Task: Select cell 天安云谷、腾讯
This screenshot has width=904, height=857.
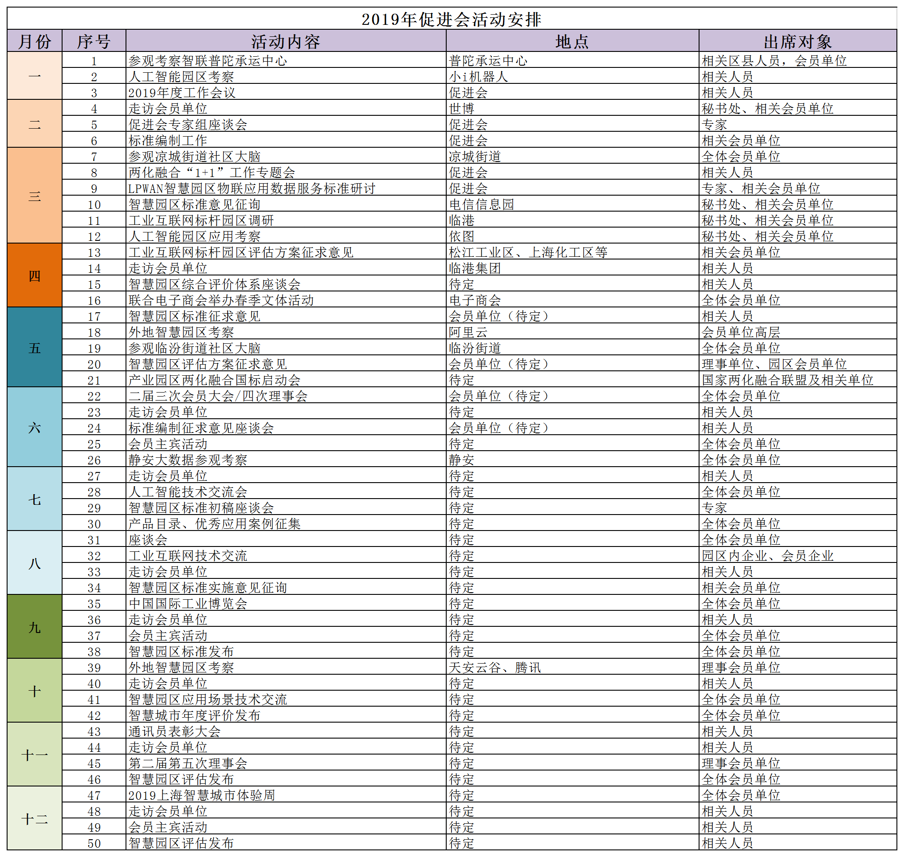Action: pos(572,667)
